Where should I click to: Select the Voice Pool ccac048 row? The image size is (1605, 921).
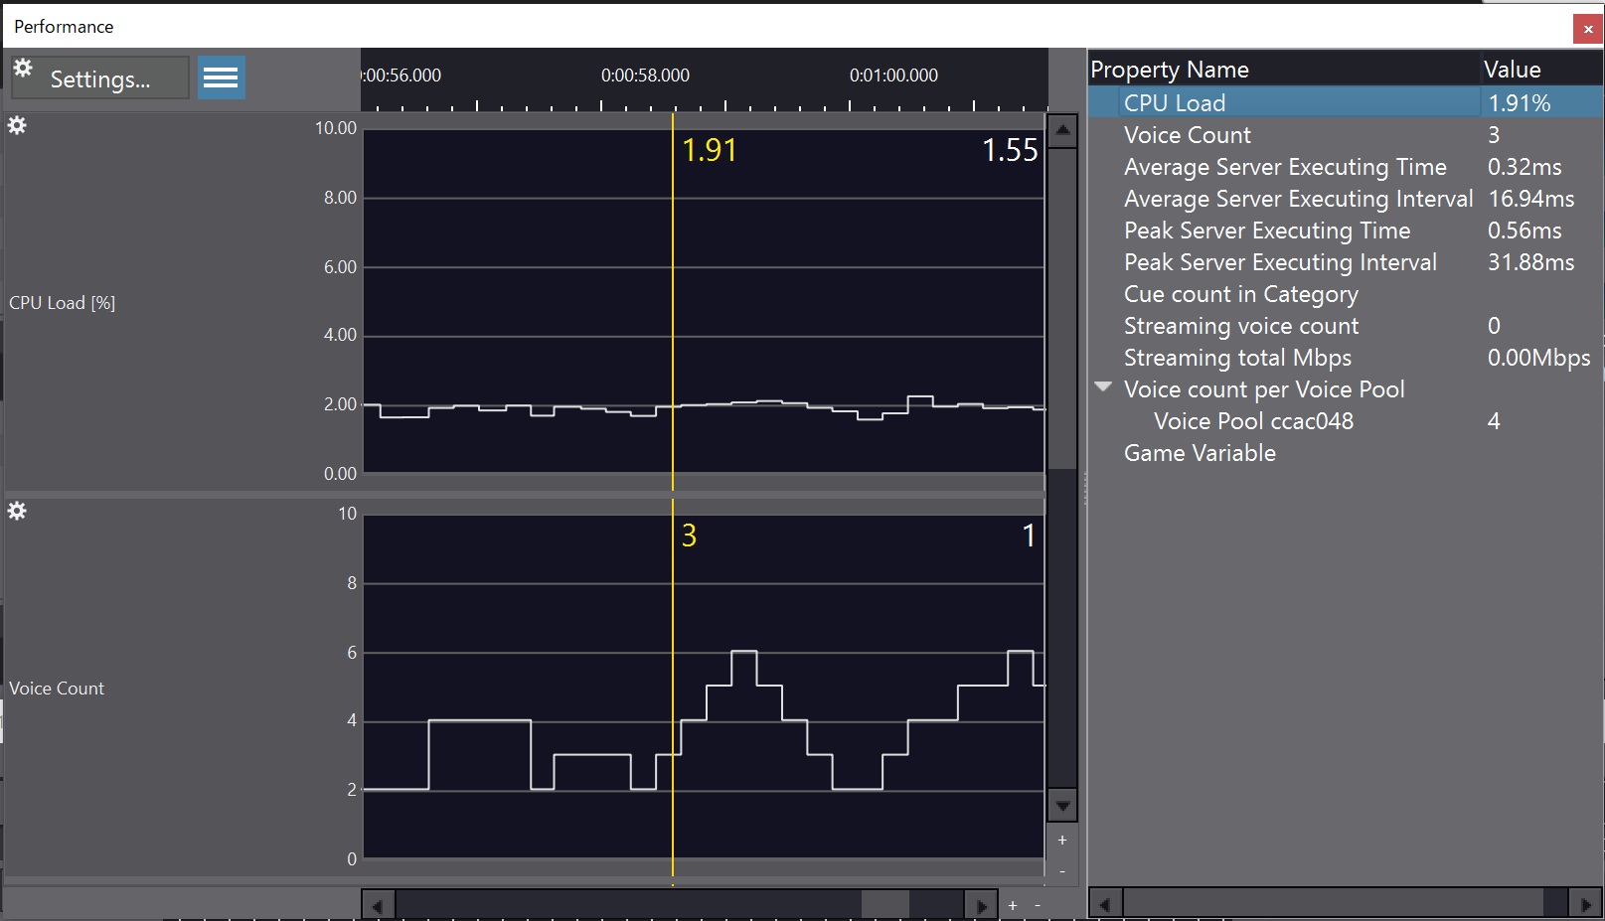(x=1252, y=421)
